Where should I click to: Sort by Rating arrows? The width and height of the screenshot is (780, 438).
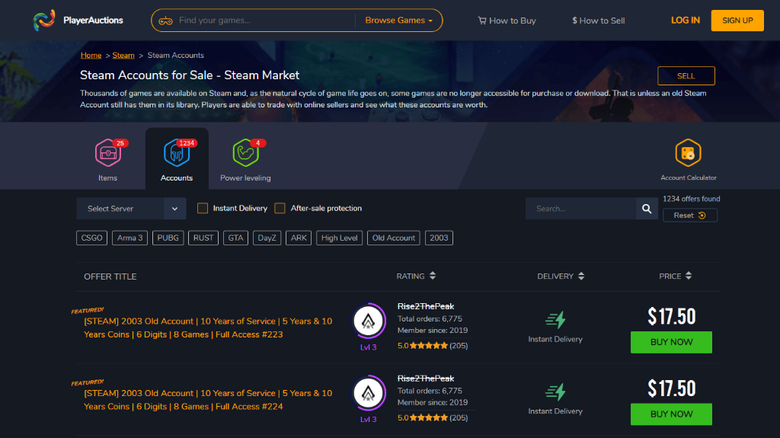tap(433, 276)
